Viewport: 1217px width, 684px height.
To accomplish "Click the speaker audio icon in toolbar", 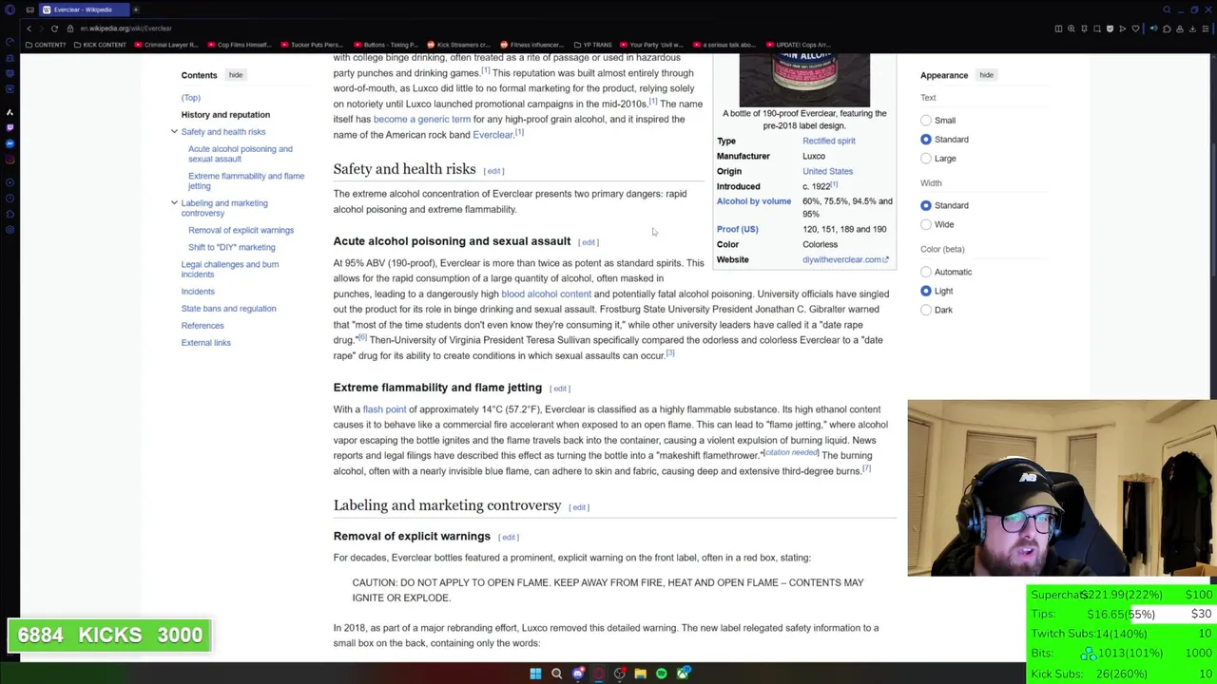I will click(x=1153, y=28).
